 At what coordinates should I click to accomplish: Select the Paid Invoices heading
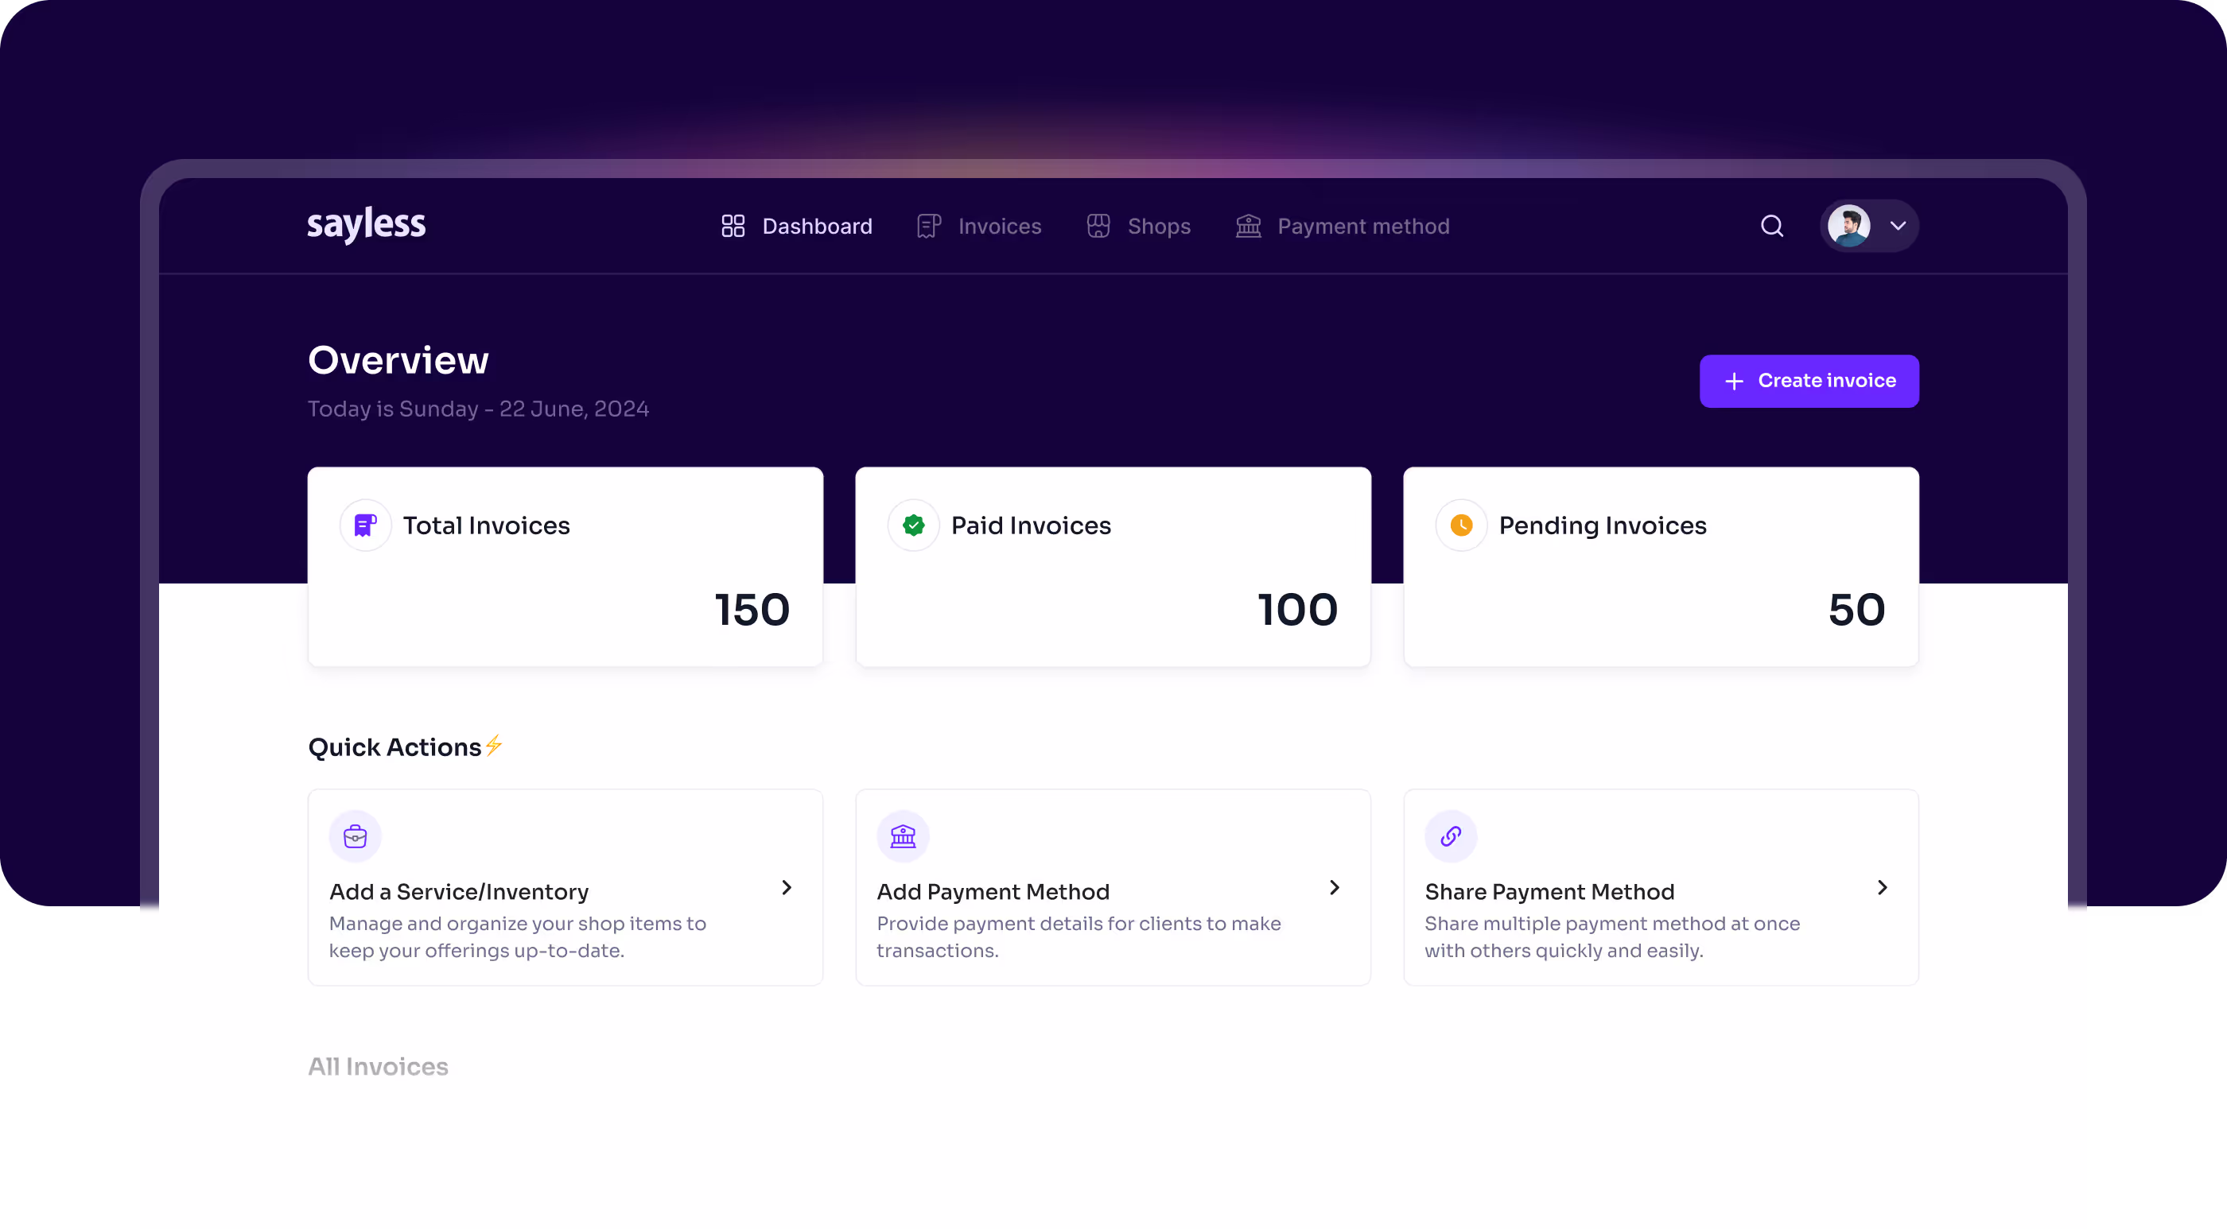pyautogui.click(x=1032, y=525)
